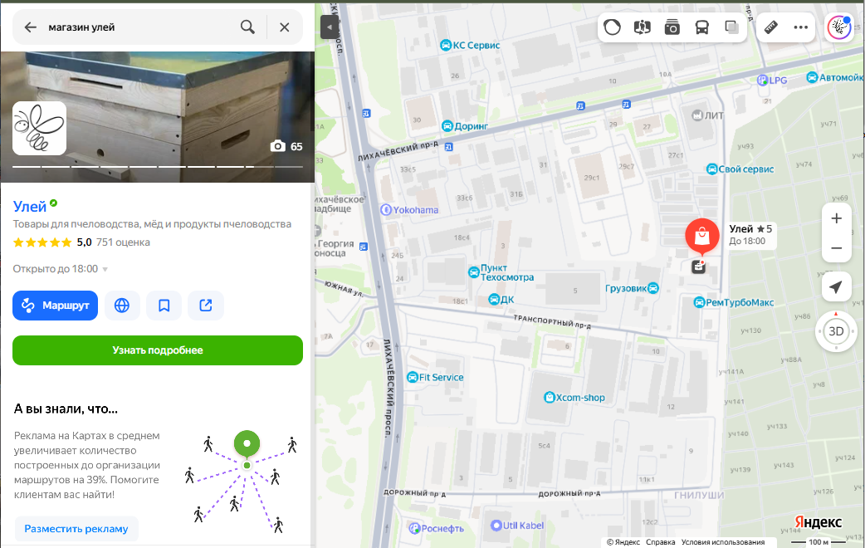Open 'Условия использования' link

pos(723,542)
